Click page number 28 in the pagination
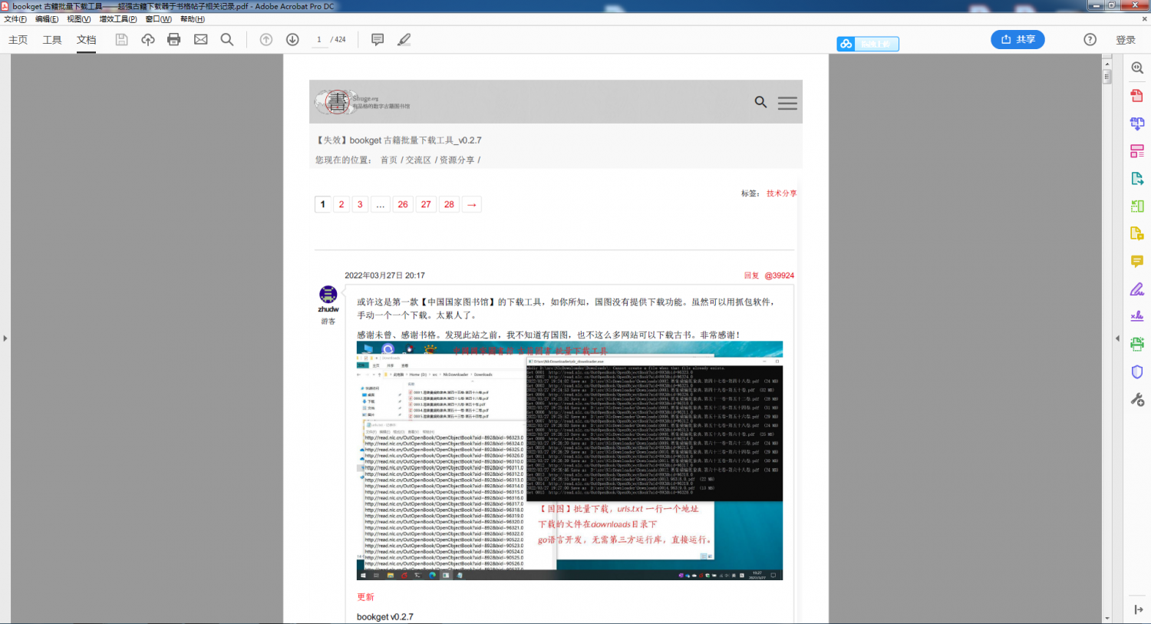This screenshot has width=1151, height=624. 449,203
